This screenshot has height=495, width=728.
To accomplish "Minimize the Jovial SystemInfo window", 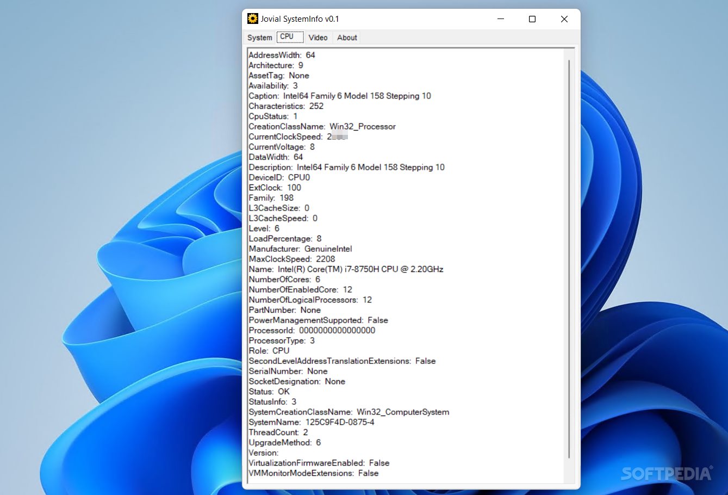I will click(x=501, y=19).
